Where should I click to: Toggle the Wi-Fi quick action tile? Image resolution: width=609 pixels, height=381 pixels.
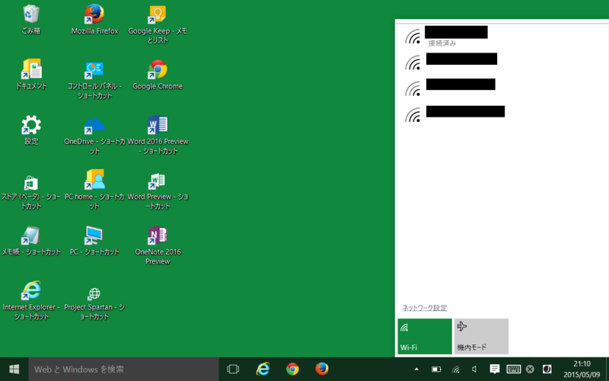425,336
